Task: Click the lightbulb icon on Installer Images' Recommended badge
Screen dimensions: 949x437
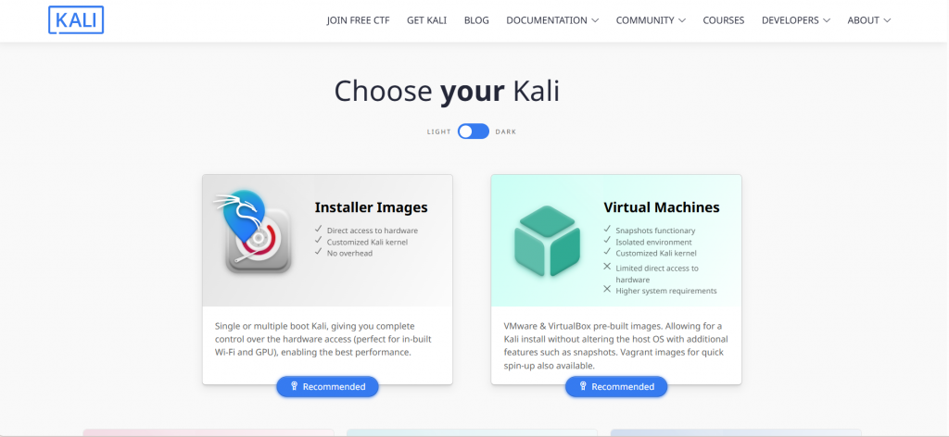Action: [x=294, y=387]
